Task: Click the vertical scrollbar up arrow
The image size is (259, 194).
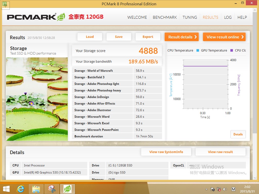Action: point(255,10)
